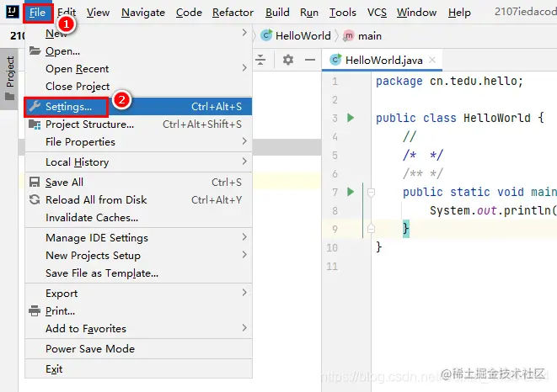
Task: Click the Java class icon on HelloWorld.java tab
Action: [x=335, y=60]
